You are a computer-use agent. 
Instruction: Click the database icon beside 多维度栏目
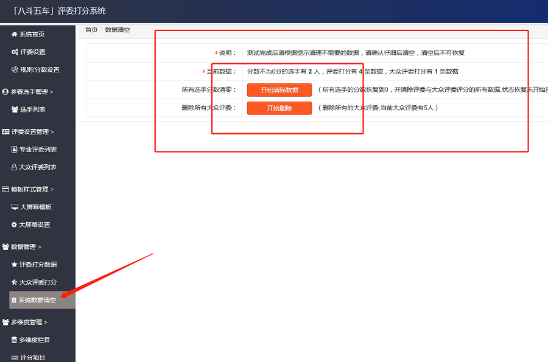click(15, 340)
